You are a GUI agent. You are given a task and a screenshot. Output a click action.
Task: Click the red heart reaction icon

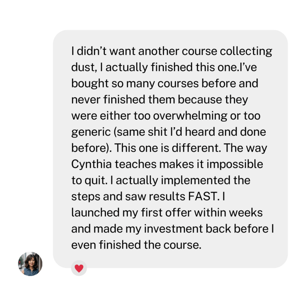tap(79, 269)
